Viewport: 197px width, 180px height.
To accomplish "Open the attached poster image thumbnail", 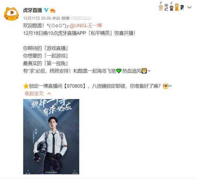I will (51, 137).
